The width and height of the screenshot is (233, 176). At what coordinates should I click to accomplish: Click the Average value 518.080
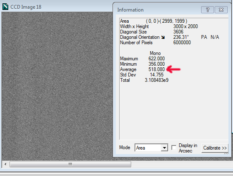[156, 69]
